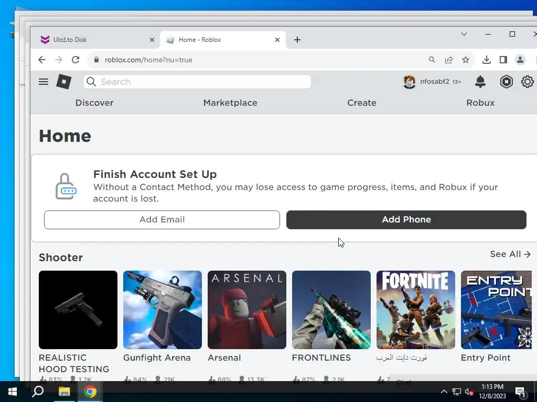537x402 pixels.
Task: Click the Entry Point title text
Action: point(486,358)
